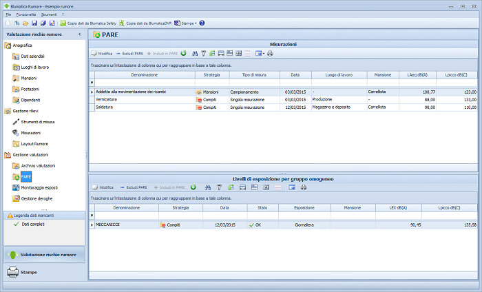The width and height of the screenshot is (482, 292).
Task: Collapse the Valutazione rischio rumore side panel
Action: coord(80,34)
